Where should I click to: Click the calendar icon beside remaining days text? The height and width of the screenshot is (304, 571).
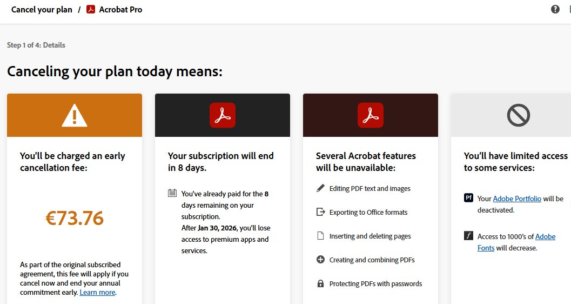(172, 193)
